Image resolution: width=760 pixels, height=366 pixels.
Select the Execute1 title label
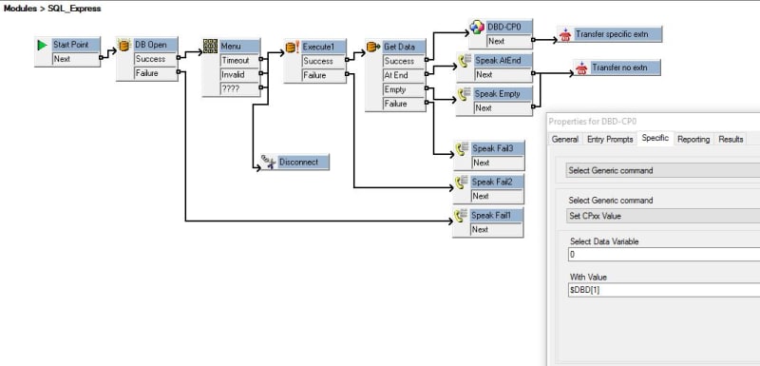[x=323, y=47]
